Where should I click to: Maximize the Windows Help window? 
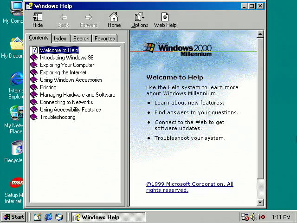[x=252, y=6]
